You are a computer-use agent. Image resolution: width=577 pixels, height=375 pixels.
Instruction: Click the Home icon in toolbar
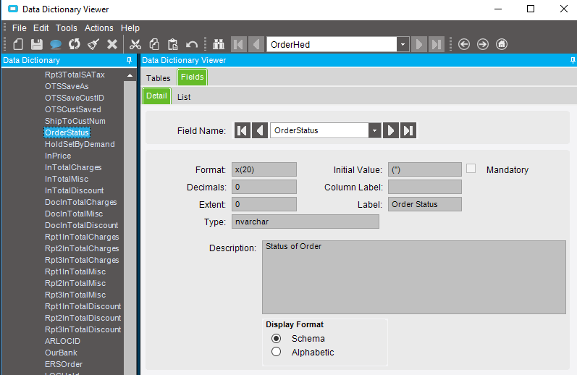point(502,44)
